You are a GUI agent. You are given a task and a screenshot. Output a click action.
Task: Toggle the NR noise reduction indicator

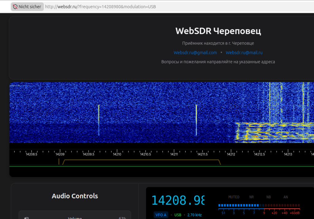point(251,197)
